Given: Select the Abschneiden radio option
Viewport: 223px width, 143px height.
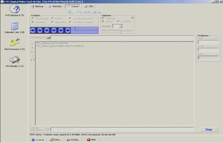Looking at the screenshot, I should pos(33,18).
